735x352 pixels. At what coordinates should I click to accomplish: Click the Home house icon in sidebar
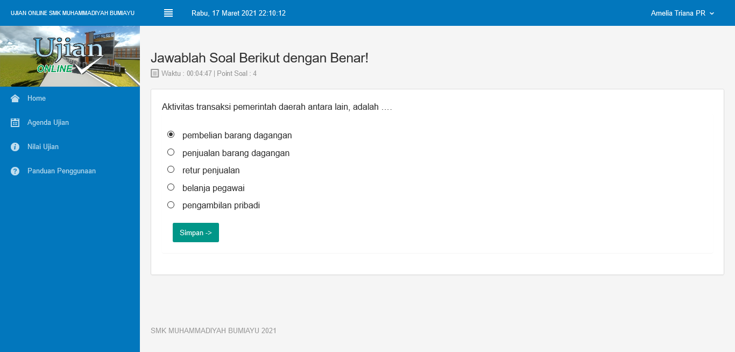(15, 98)
